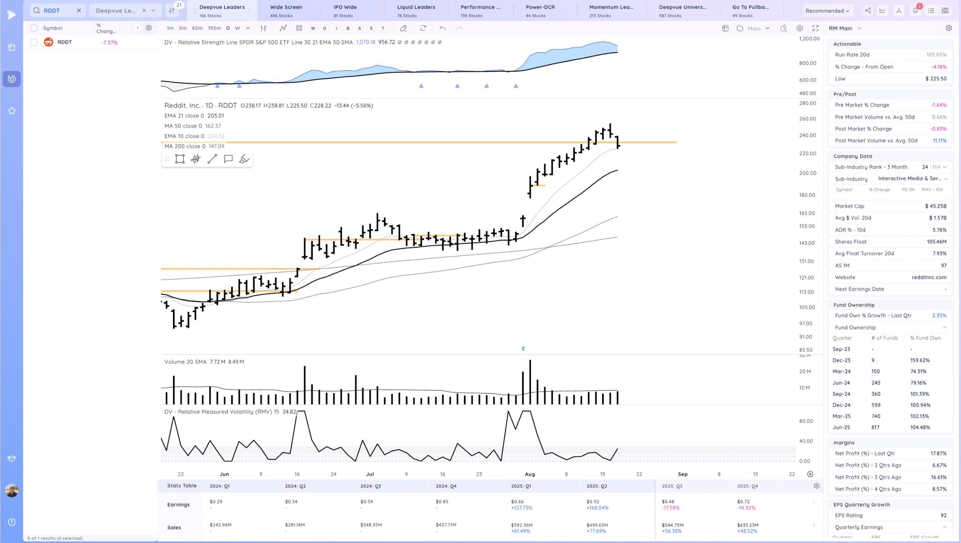Select 1m timeframe
Image resolution: width=961 pixels, height=543 pixels.
[x=170, y=28]
